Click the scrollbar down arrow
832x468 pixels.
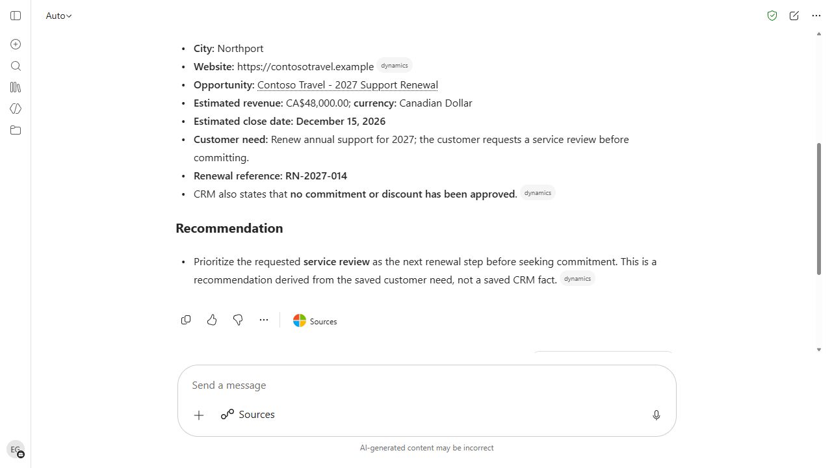(x=818, y=350)
